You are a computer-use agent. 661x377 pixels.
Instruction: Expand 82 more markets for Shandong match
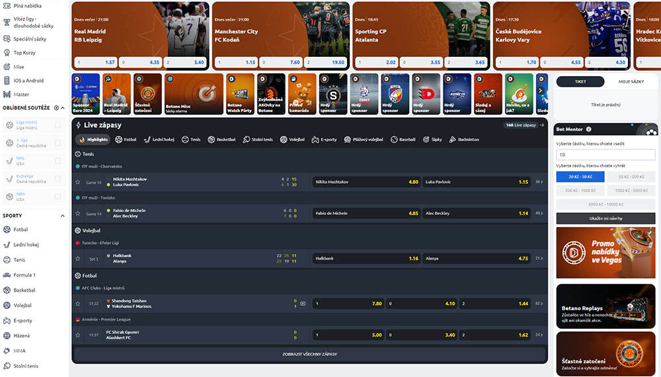tap(539, 304)
